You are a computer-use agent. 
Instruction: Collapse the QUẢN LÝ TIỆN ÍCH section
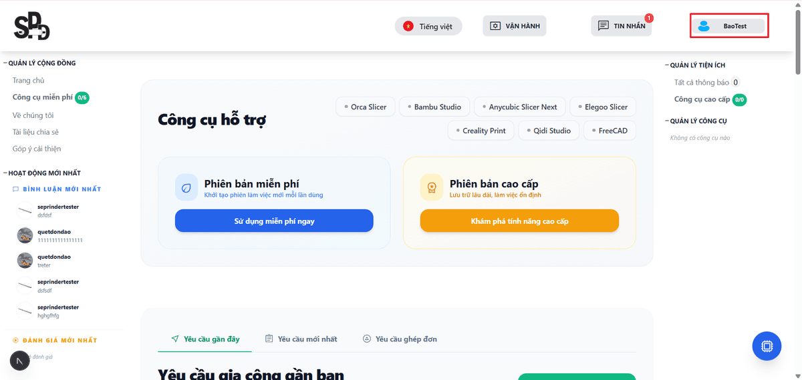(x=695, y=65)
